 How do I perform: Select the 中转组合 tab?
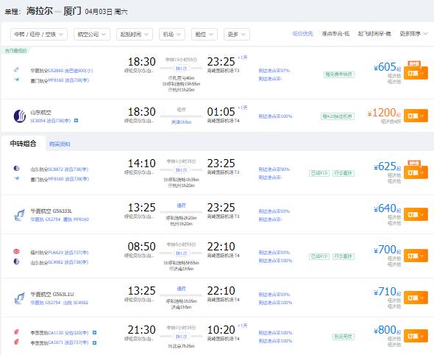(x=24, y=144)
